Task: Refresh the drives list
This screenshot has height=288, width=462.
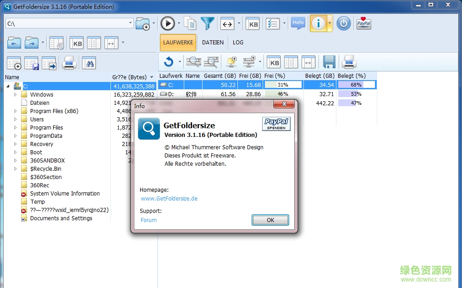Action: pos(169,62)
